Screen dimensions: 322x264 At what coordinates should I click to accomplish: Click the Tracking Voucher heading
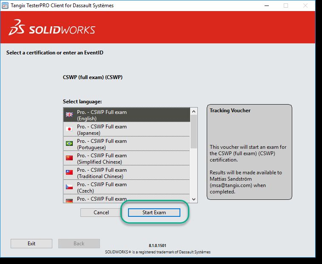pyautogui.click(x=230, y=111)
